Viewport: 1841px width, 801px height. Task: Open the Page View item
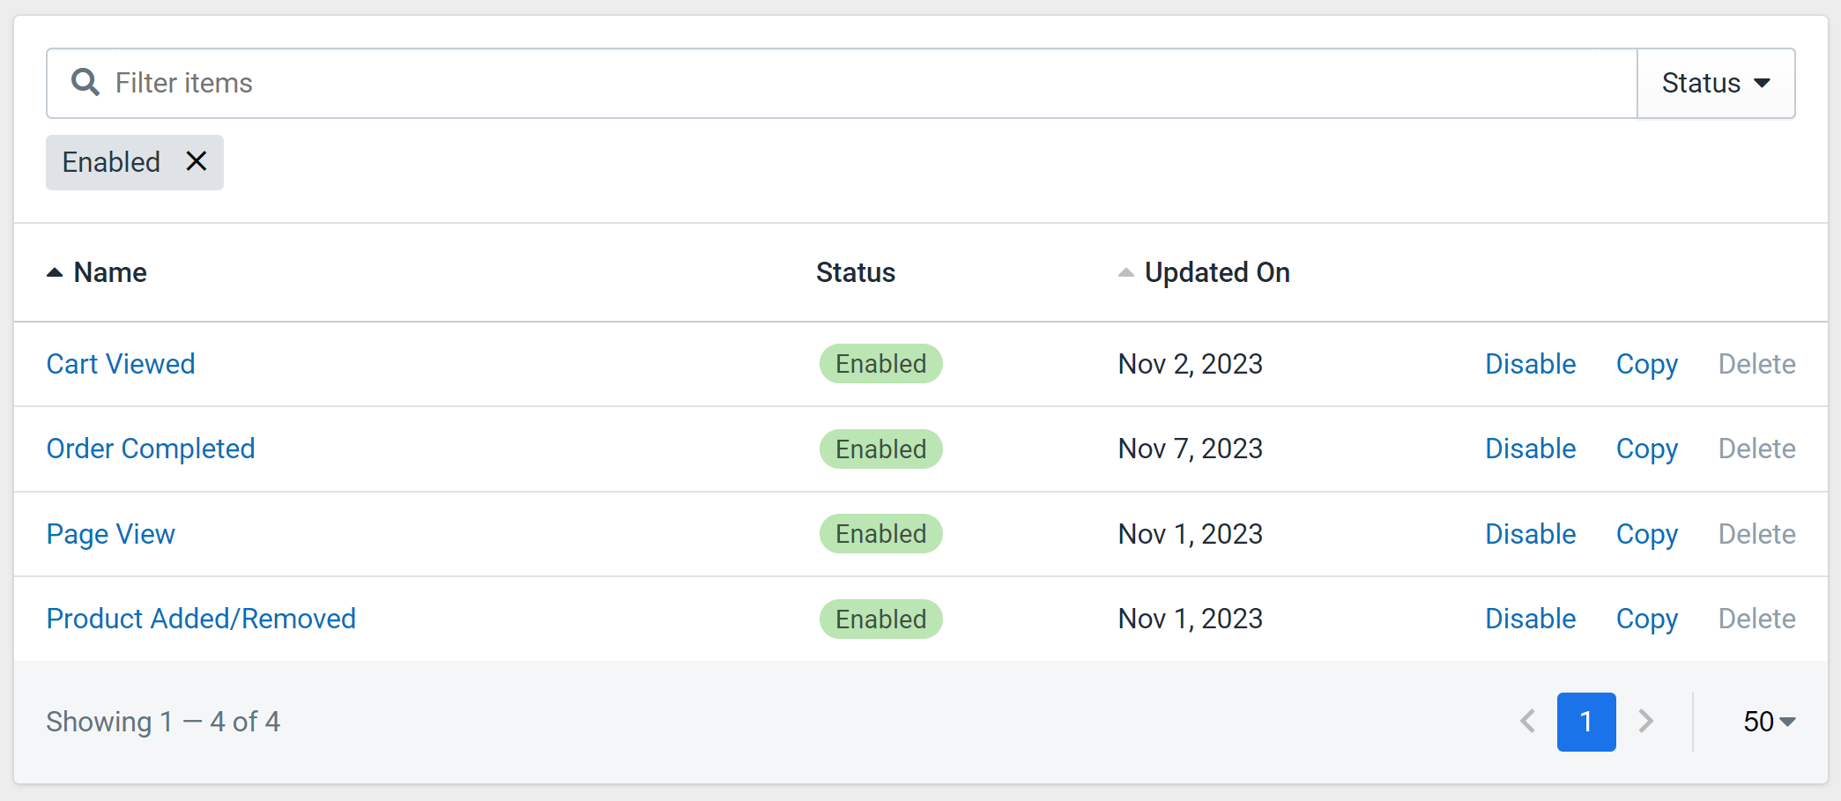[111, 534]
